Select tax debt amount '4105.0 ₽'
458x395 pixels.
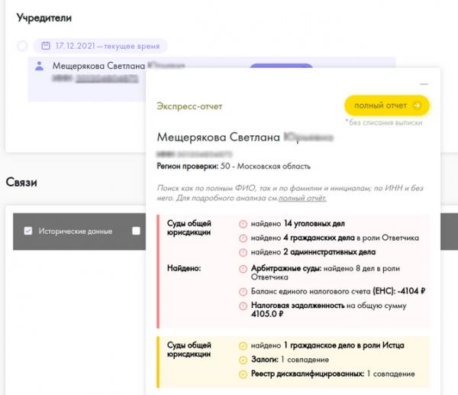[267, 314]
